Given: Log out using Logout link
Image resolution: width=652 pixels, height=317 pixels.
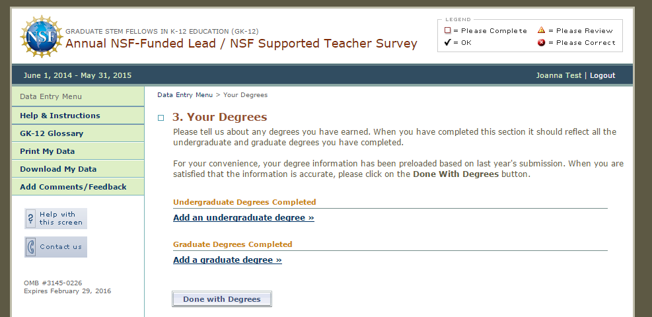Looking at the screenshot, I should click(x=602, y=75).
